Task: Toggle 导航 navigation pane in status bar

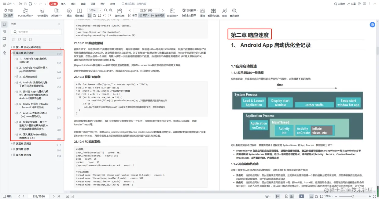Action: [7, 196]
